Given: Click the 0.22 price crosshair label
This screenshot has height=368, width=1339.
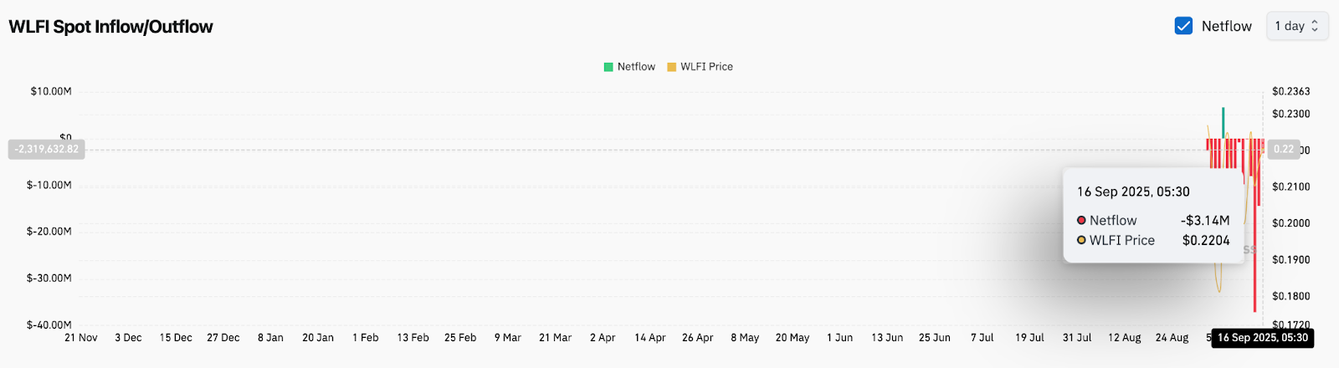Looking at the screenshot, I should click(1284, 149).
